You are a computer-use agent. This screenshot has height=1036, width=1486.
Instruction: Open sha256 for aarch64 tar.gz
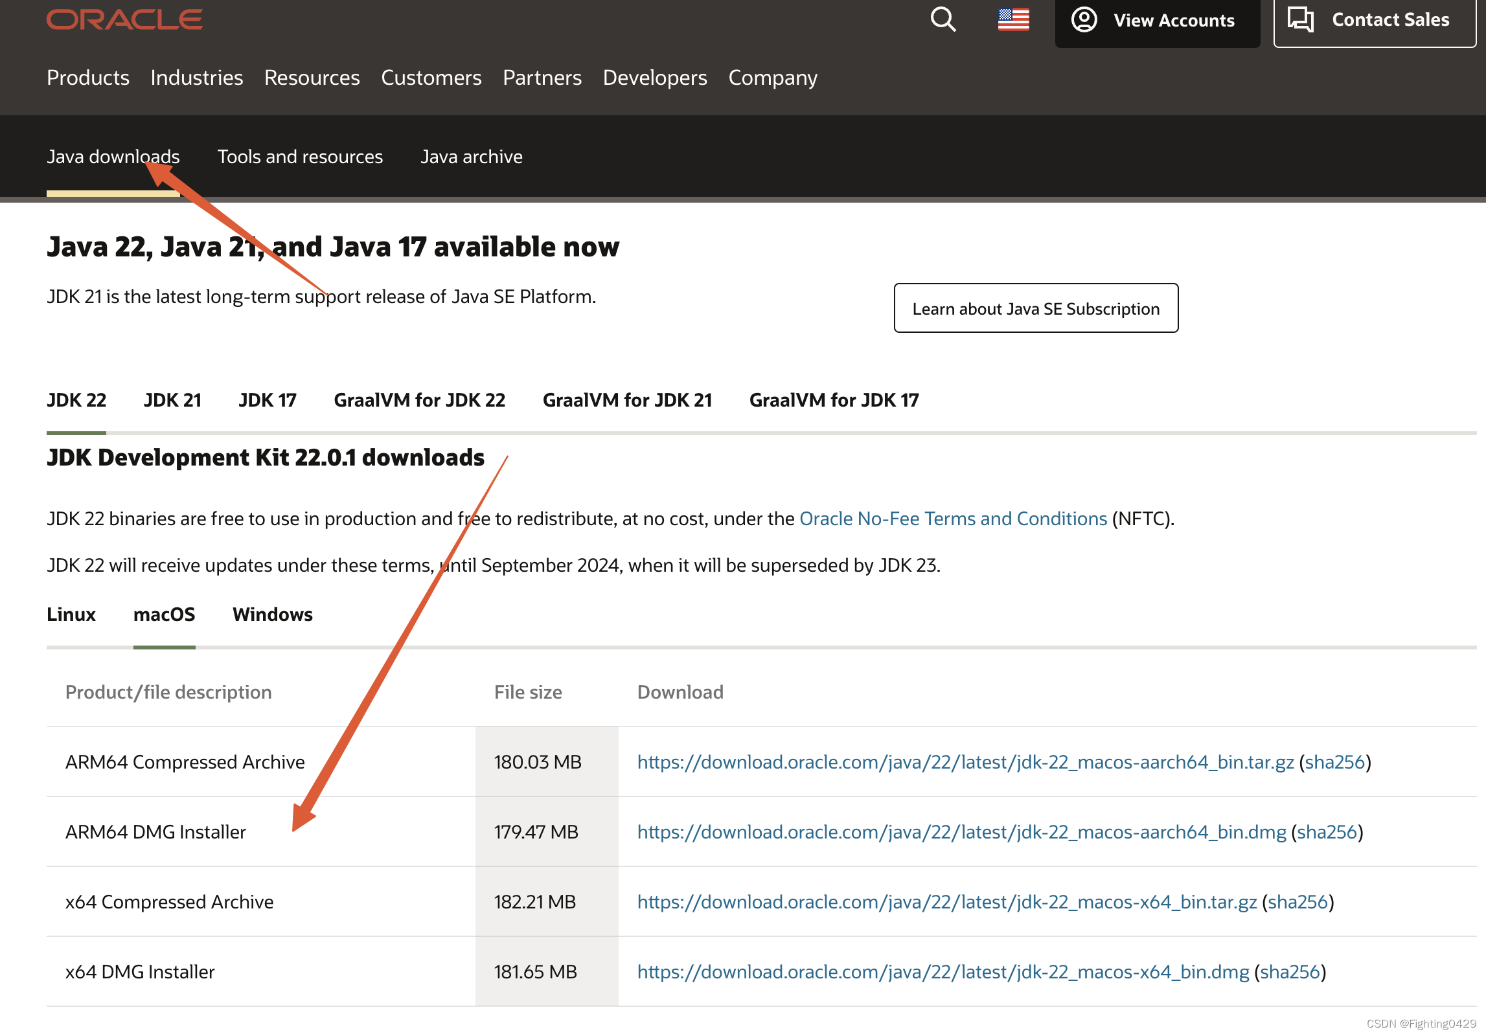(x=1335, y=762)
